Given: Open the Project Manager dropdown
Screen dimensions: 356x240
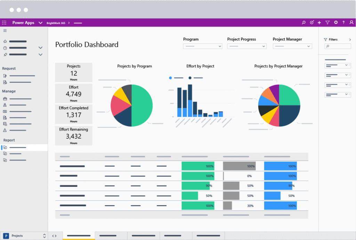Looking at the screenshot, I should coord(292,46).
